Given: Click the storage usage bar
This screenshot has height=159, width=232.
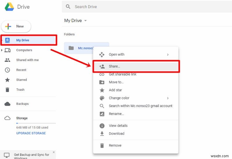Looking at the screenshot, I should (36, 123).
